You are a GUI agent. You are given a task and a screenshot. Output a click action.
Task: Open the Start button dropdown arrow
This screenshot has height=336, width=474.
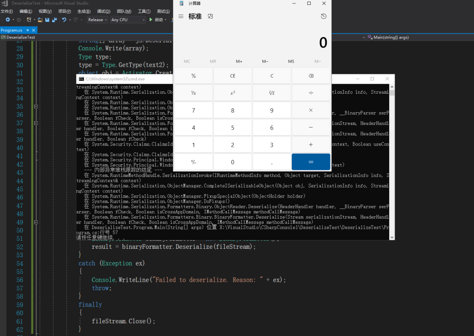click(165, 20)
